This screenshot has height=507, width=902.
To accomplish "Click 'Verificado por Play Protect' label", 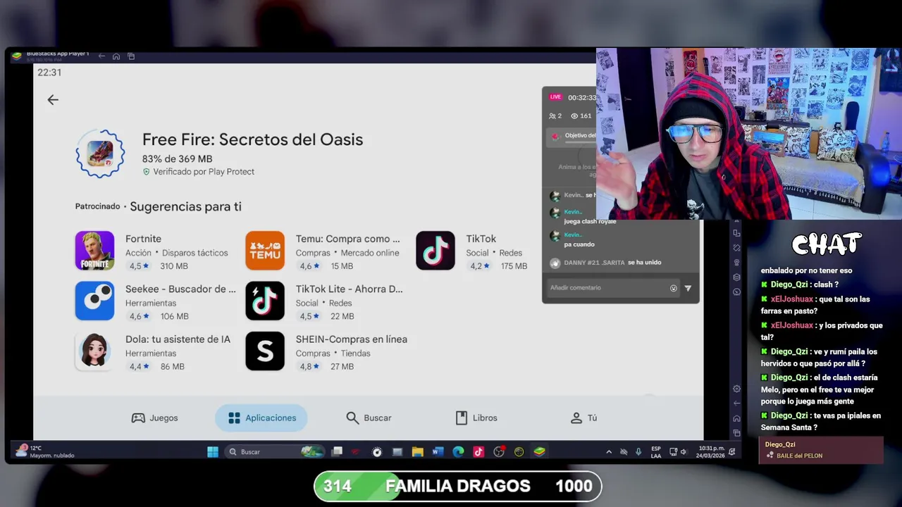I will [204, 172].
